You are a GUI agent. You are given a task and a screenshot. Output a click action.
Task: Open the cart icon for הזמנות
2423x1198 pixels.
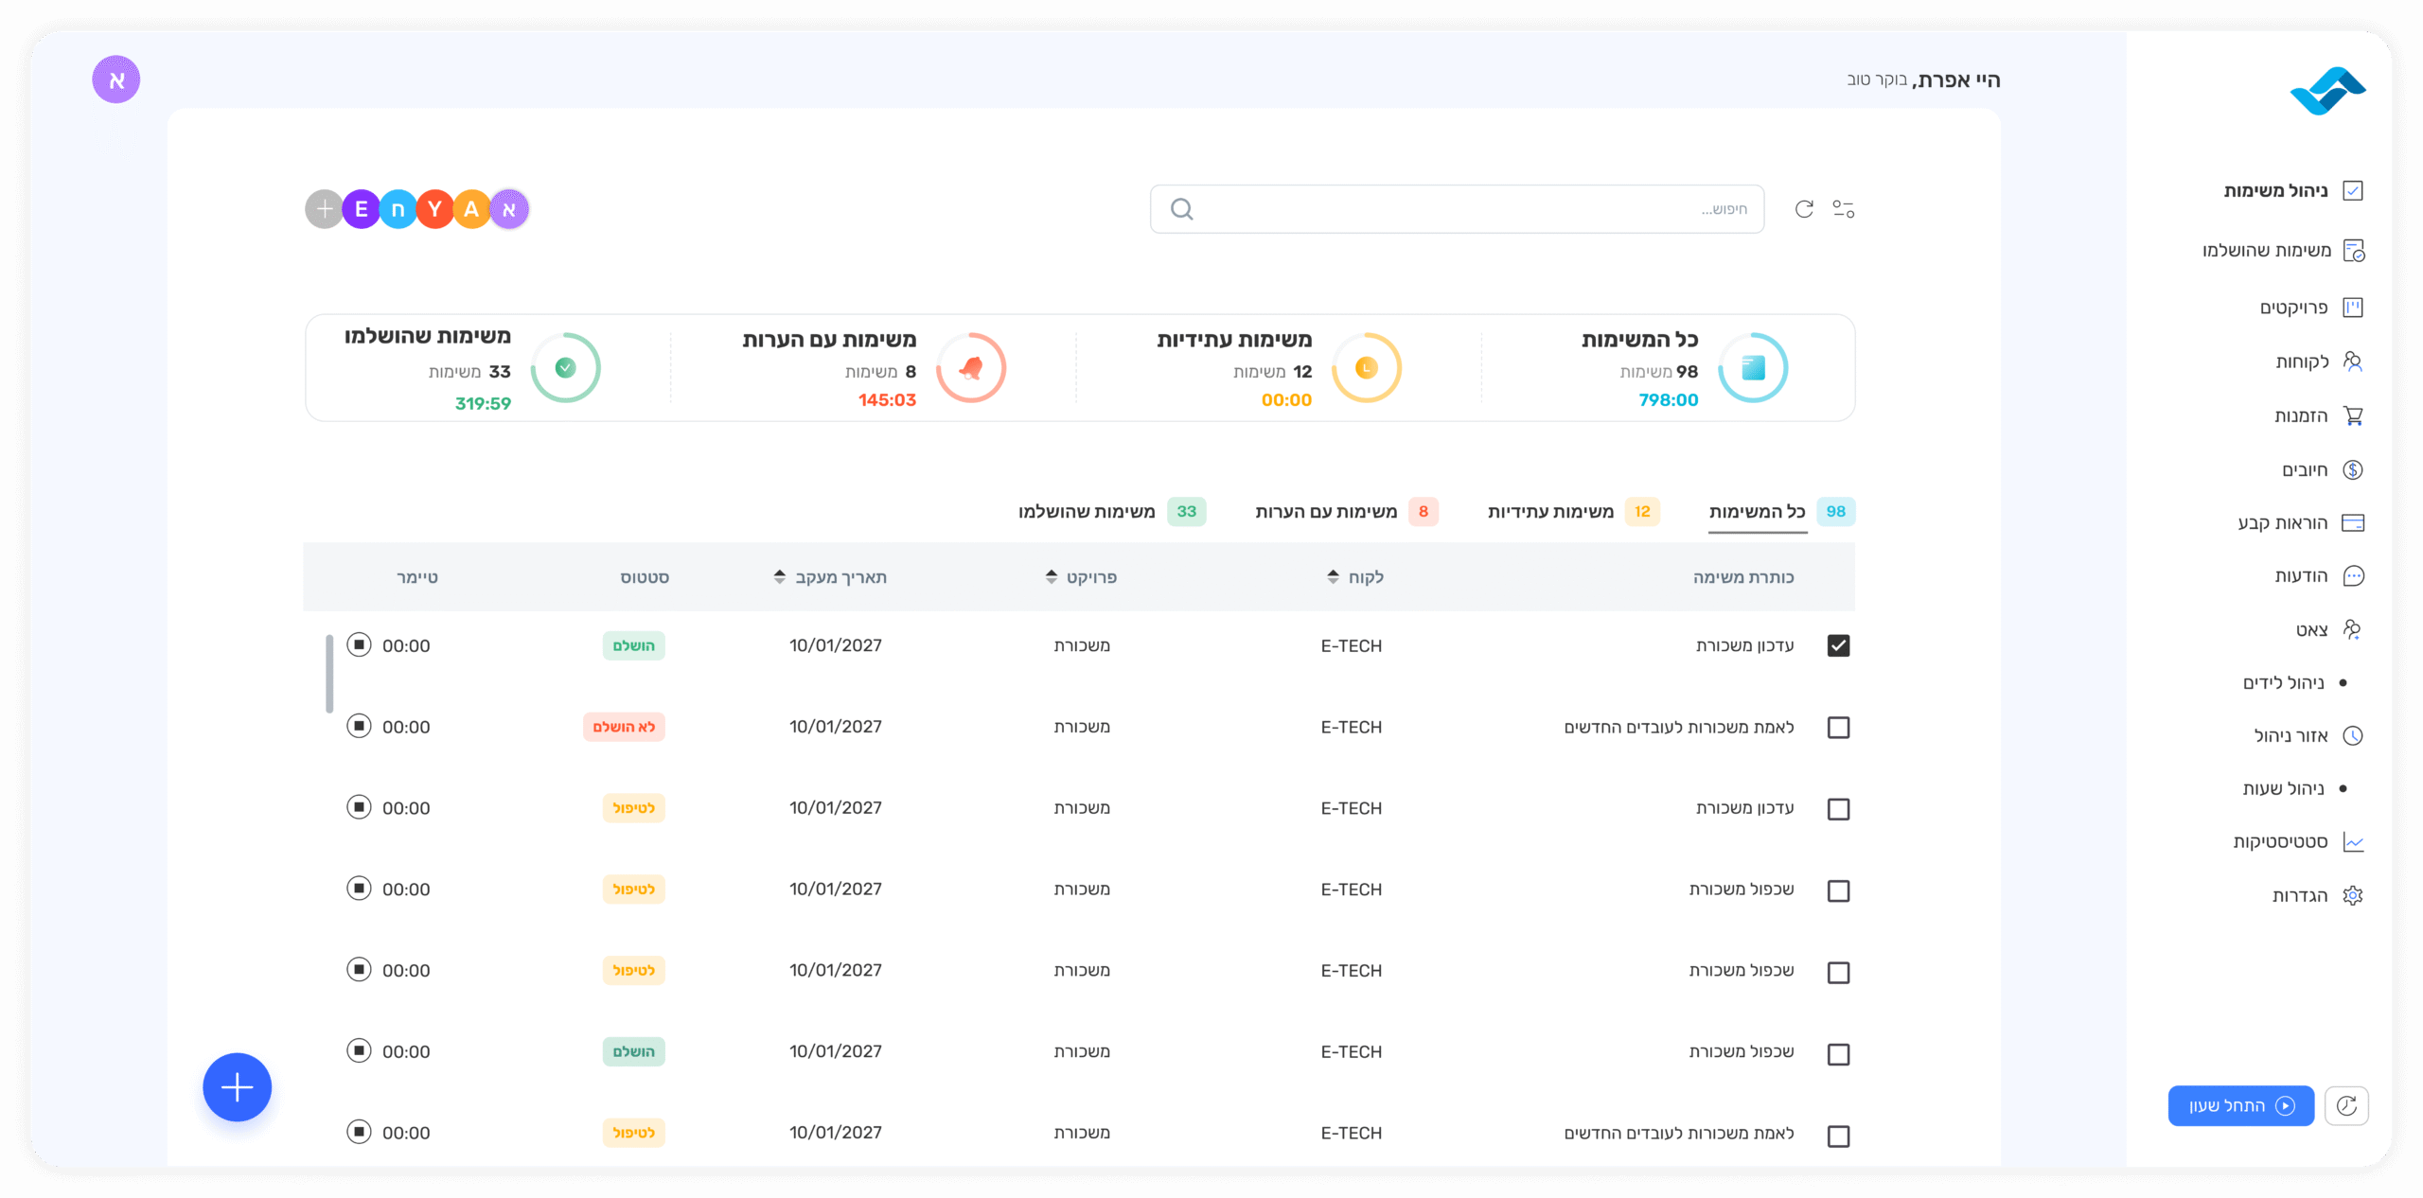click(2353, 416)
